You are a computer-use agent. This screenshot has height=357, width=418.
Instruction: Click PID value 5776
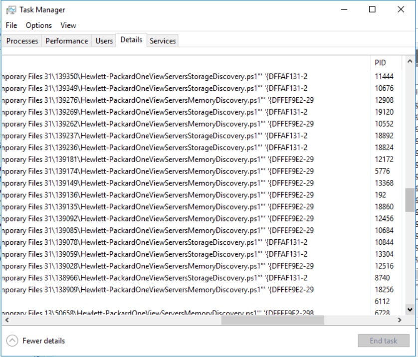382,171
